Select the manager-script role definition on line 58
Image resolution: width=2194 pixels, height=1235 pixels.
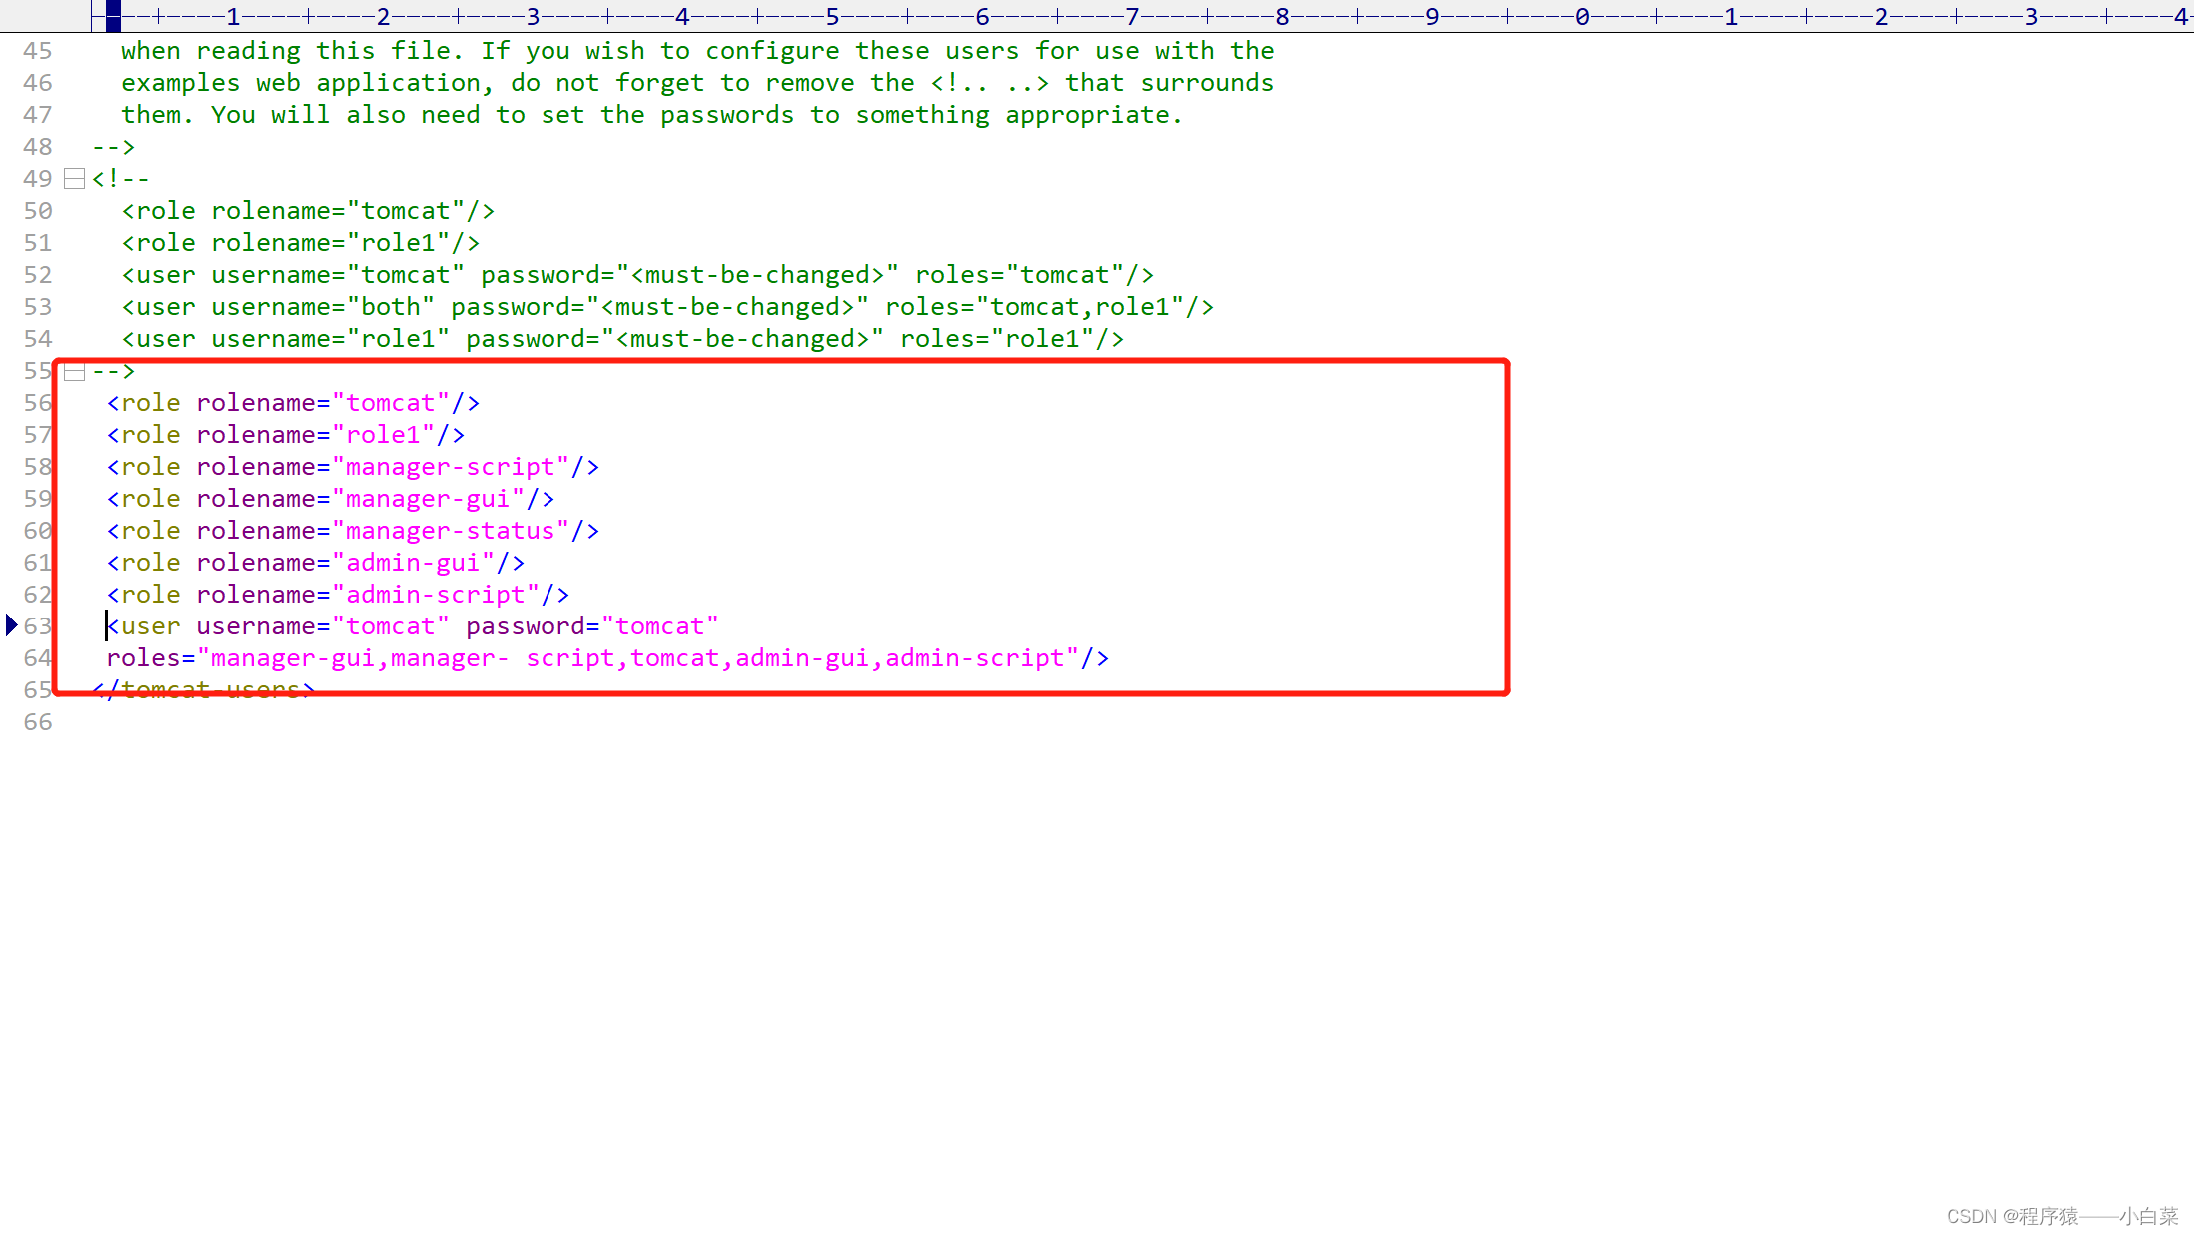[x=351, y=466]
